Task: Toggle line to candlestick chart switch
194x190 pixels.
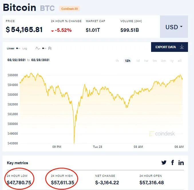Action: point(44,48)
